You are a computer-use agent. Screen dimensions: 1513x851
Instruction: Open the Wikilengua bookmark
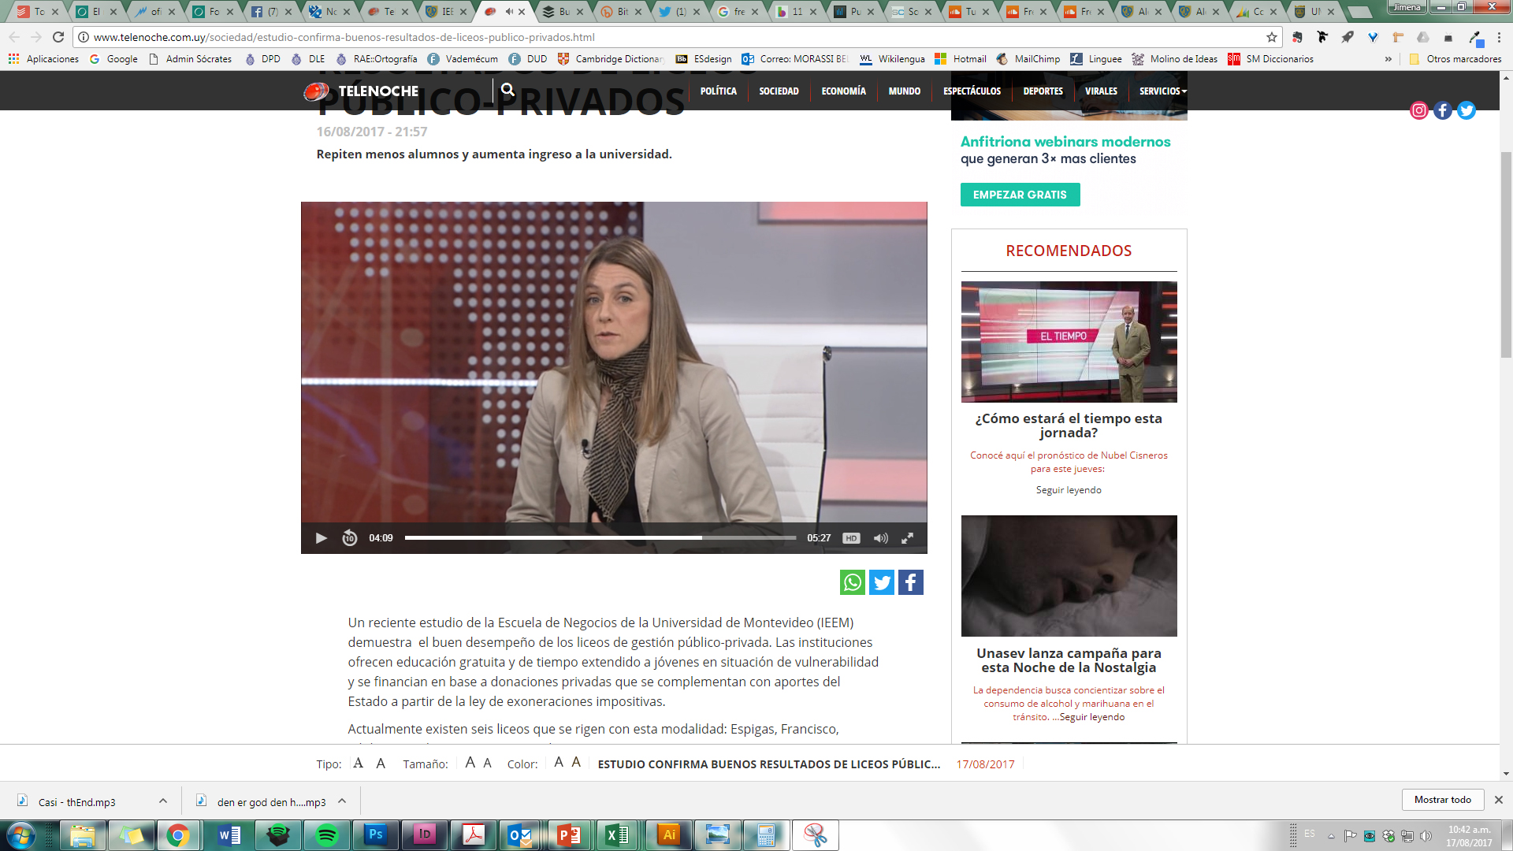pos(893,59)
